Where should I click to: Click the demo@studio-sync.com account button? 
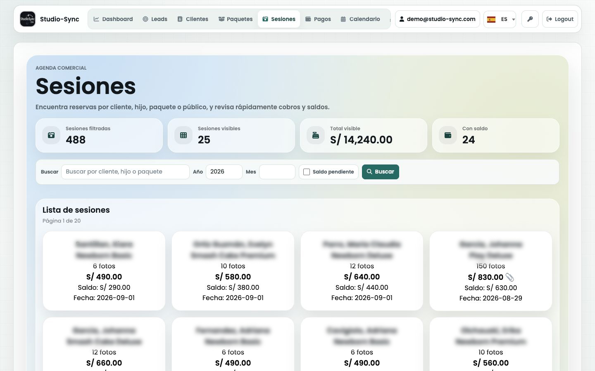438,19
